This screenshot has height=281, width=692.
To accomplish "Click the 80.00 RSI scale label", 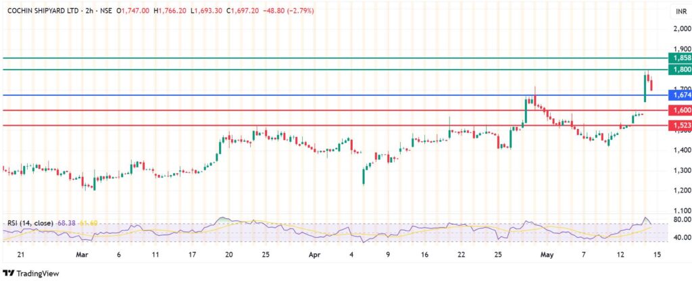I will click(681, 220).
